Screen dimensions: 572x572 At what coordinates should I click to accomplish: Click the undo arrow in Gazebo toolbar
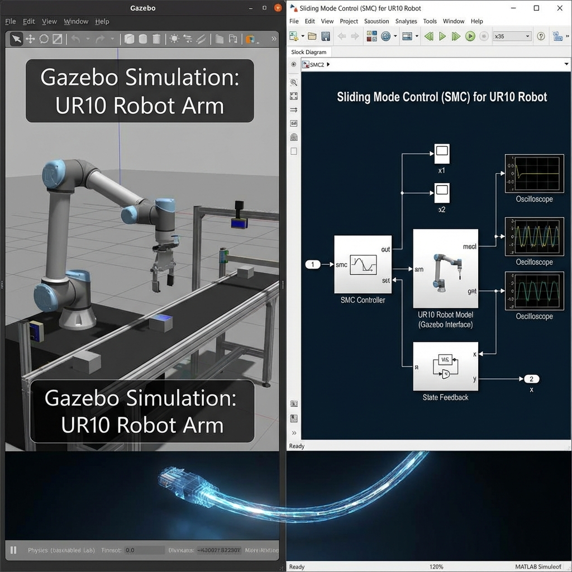click(75, 39)
